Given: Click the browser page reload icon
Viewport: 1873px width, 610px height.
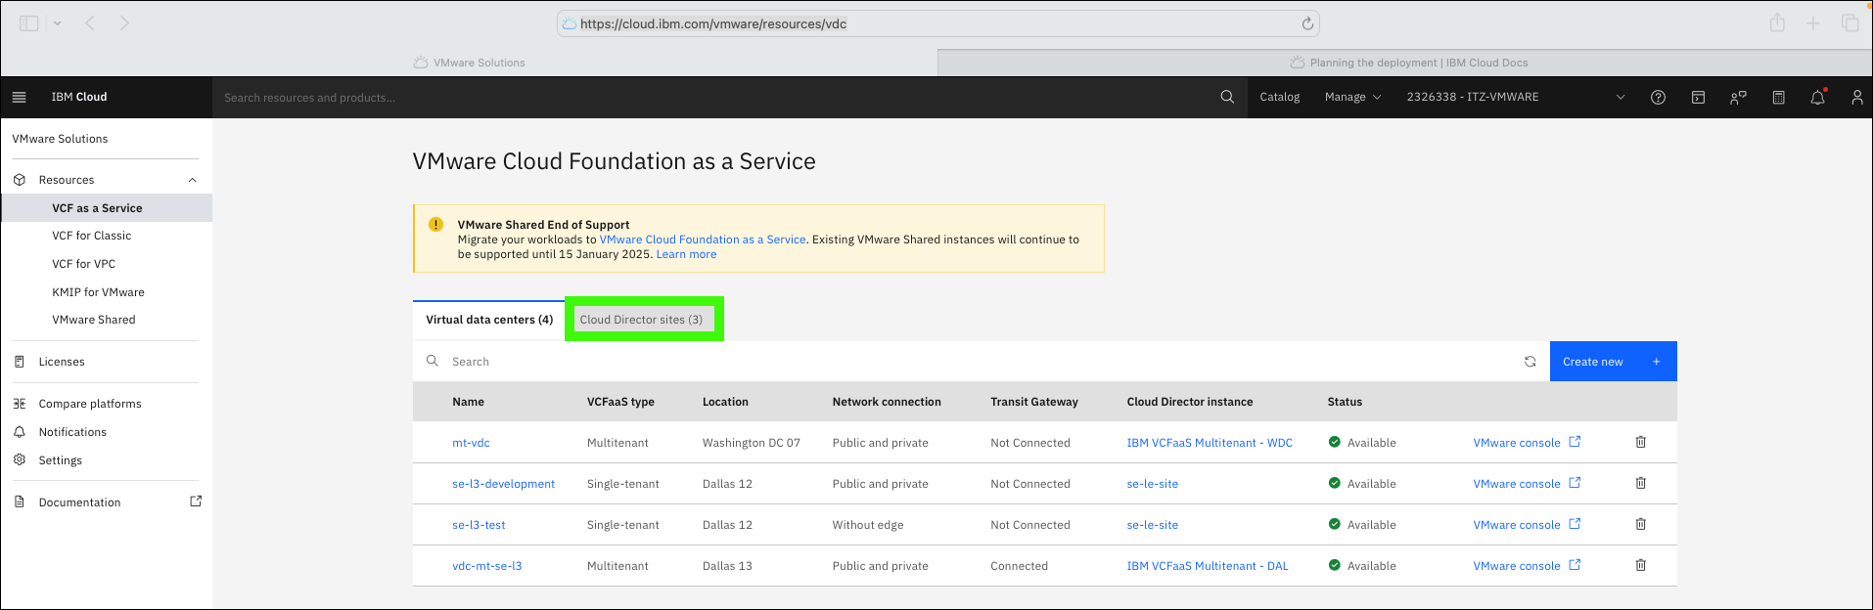Looking at the screenshot, I should pos(1306,23).
